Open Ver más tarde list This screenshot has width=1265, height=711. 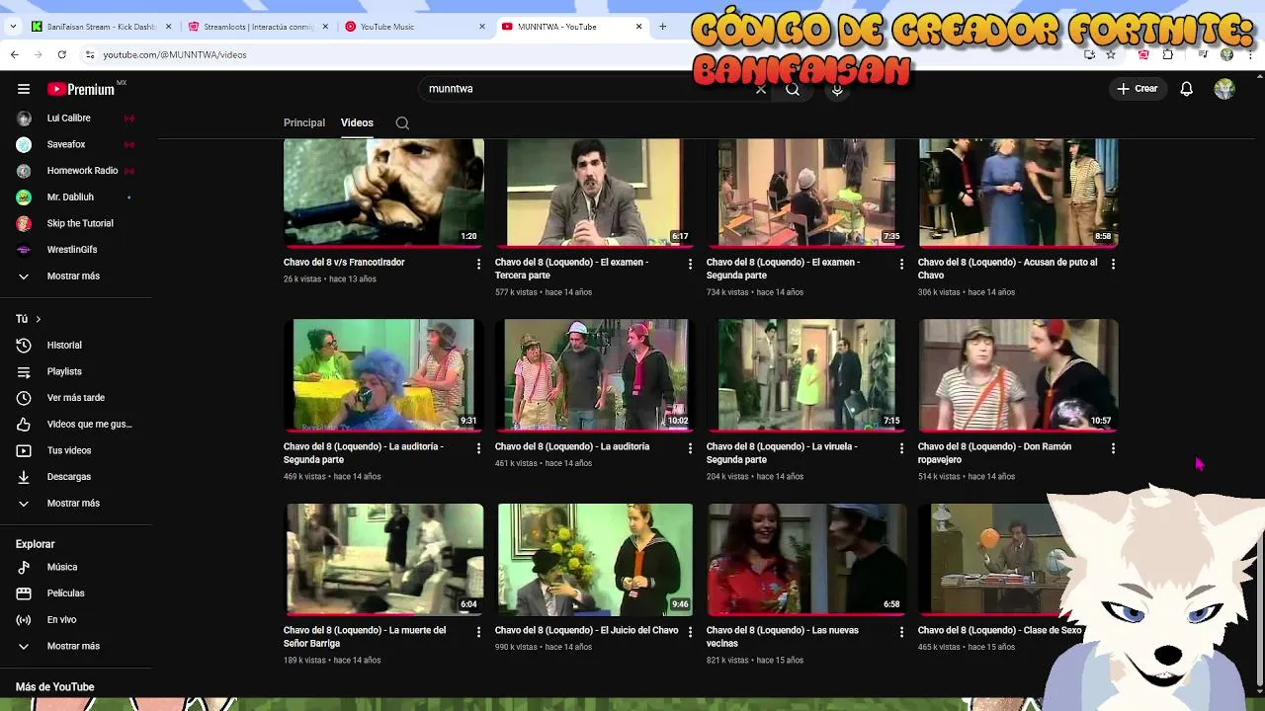pos(75,397)
